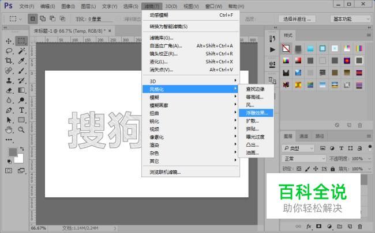Create new adjustment layer icon
The width and height of the screenshot is (375, 233).
click(x=329, y=226)
